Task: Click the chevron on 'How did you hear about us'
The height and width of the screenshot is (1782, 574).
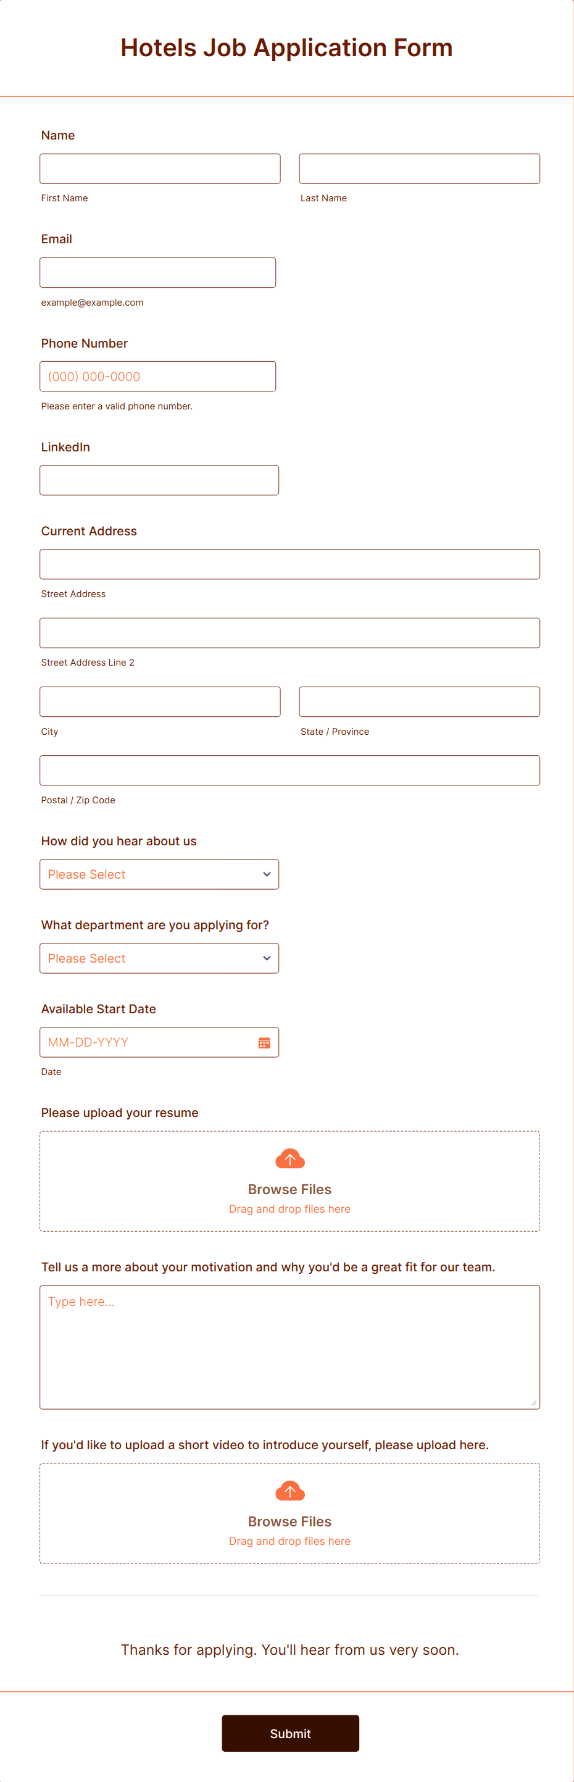Action: [x=266, y=874]
